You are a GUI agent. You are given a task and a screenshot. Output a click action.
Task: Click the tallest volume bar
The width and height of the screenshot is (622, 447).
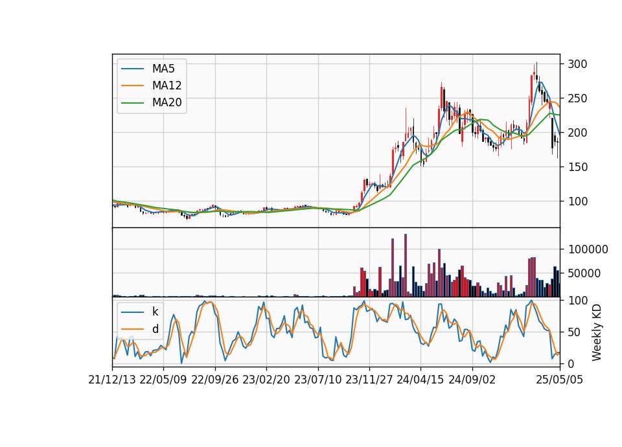[x=406, y=266]
